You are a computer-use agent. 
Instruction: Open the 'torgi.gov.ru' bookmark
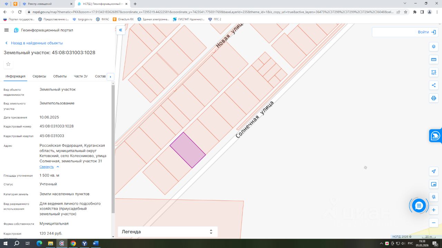tap(83, 19)
